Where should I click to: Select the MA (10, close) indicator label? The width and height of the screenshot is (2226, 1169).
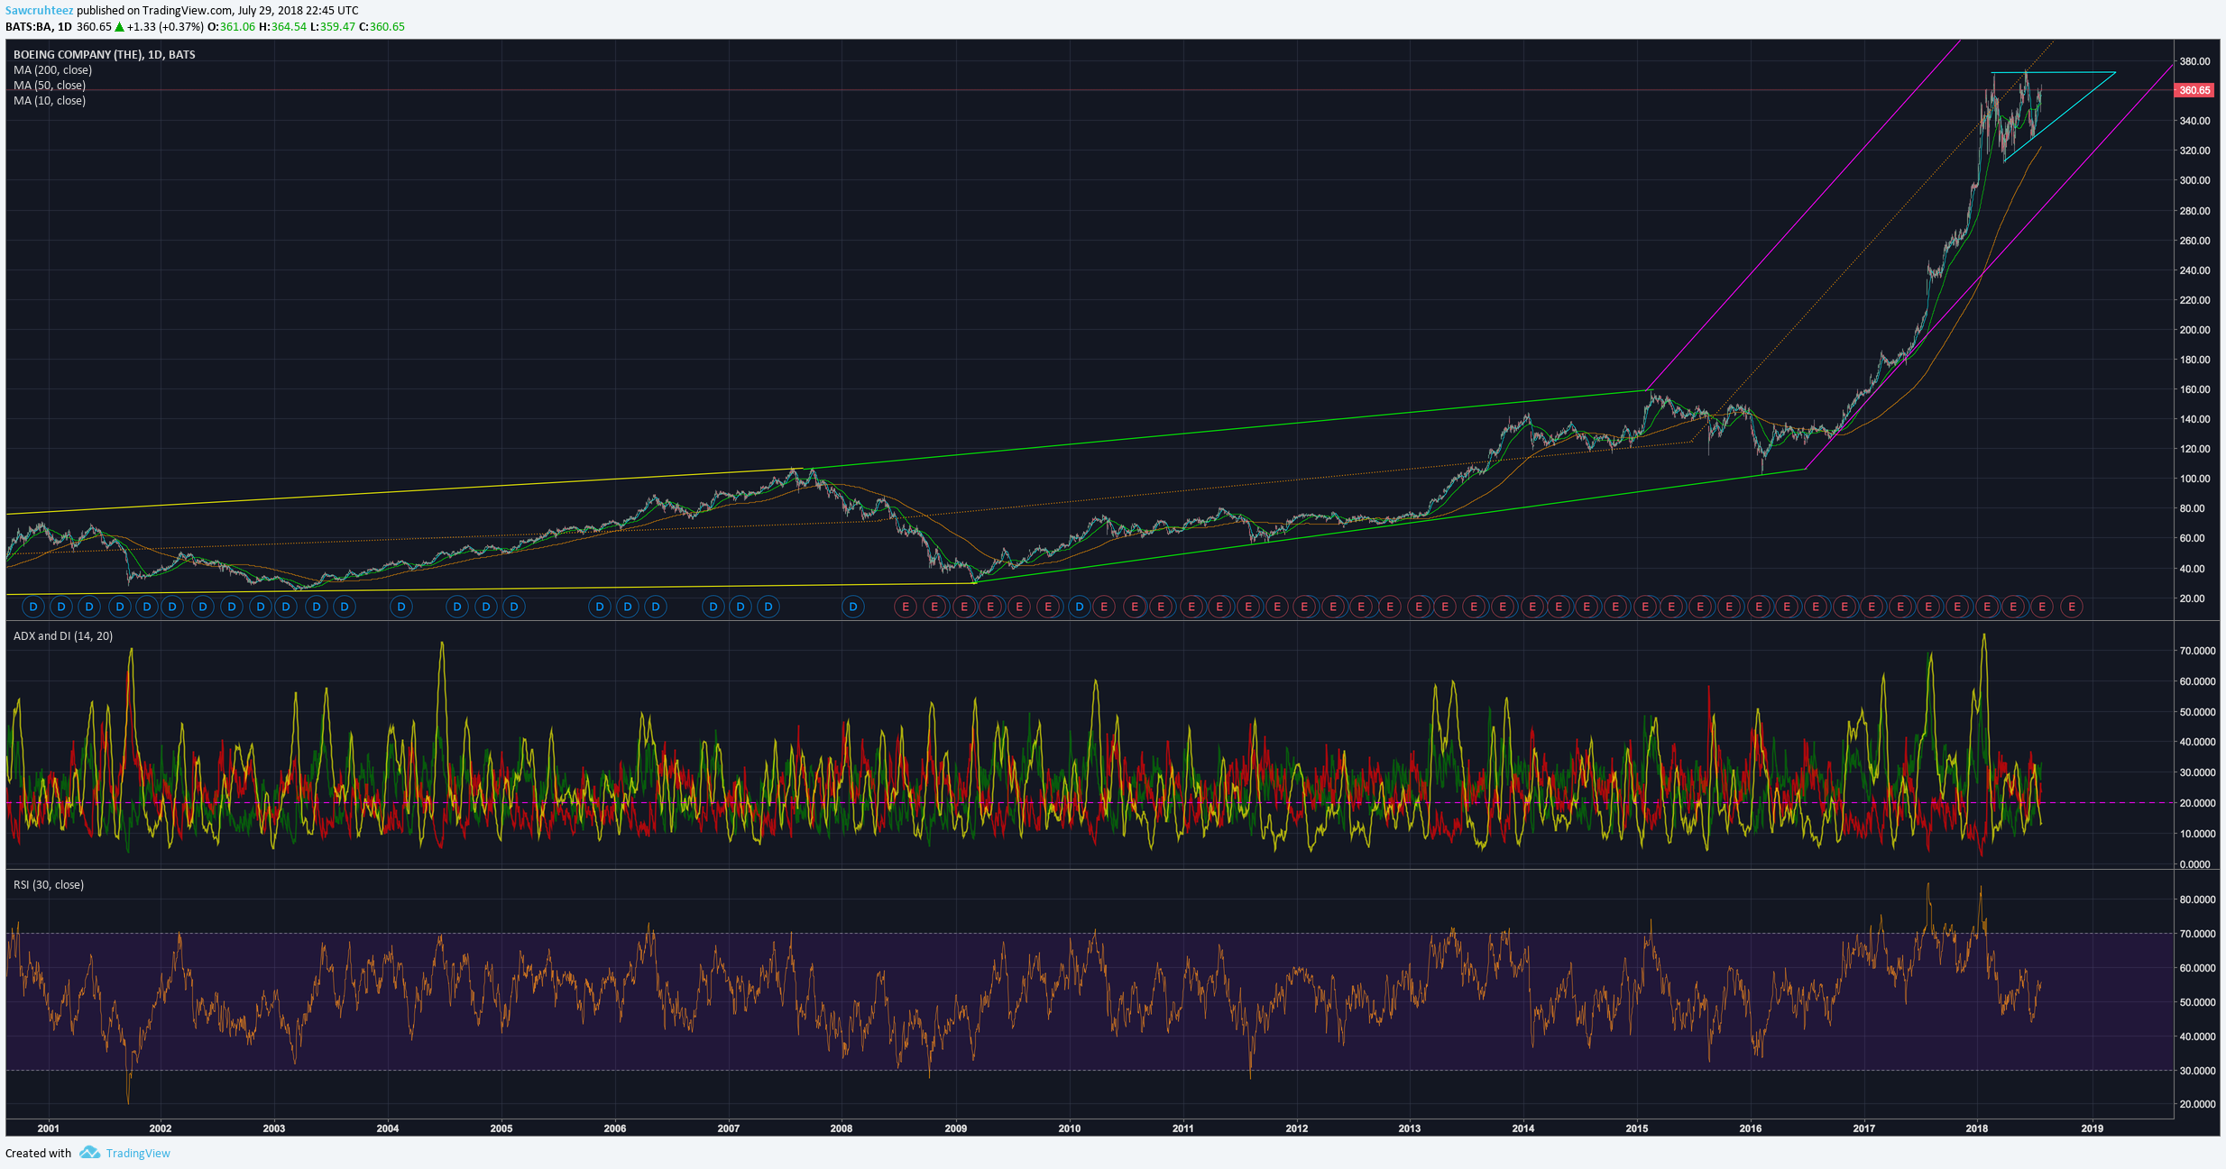pos(50,101)
